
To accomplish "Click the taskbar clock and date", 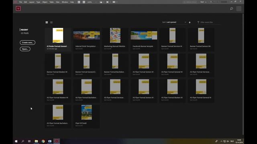I will 239,141.
